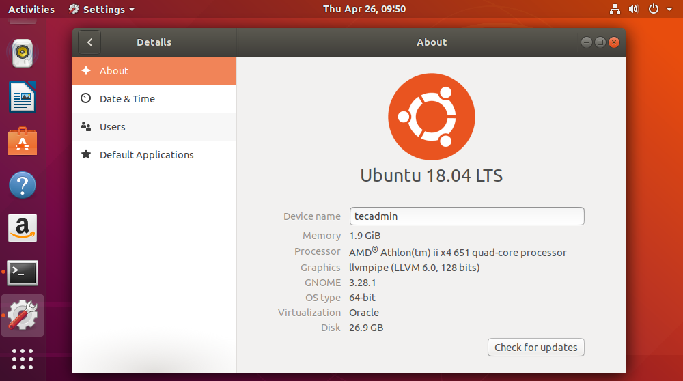
Task: Launch Amazon from the dock
Action: [23, 228]
